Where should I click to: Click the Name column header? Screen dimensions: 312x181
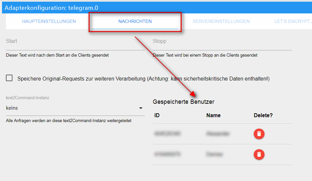coord(213,115)
